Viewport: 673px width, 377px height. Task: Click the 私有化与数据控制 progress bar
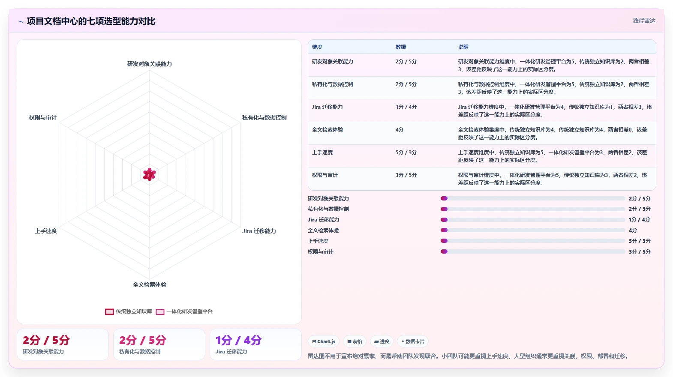[x=533, y=209]
